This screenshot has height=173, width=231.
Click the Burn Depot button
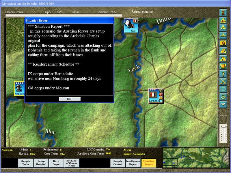pos(56,163)
